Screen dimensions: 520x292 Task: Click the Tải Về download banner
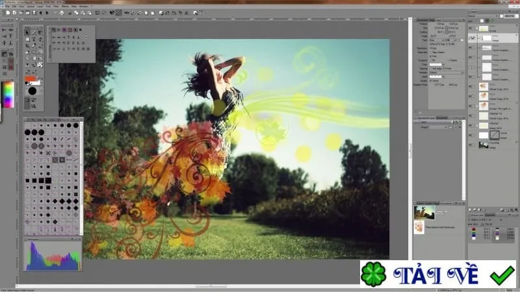(438, 274)
